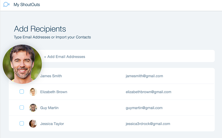
Task: Click Elizabeth Brown's avatar icon
Action: 33,92
